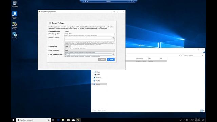This screenshot has width=217, height=122.
Task: Click the taskbar search box
Action: (x=33, y=120)
